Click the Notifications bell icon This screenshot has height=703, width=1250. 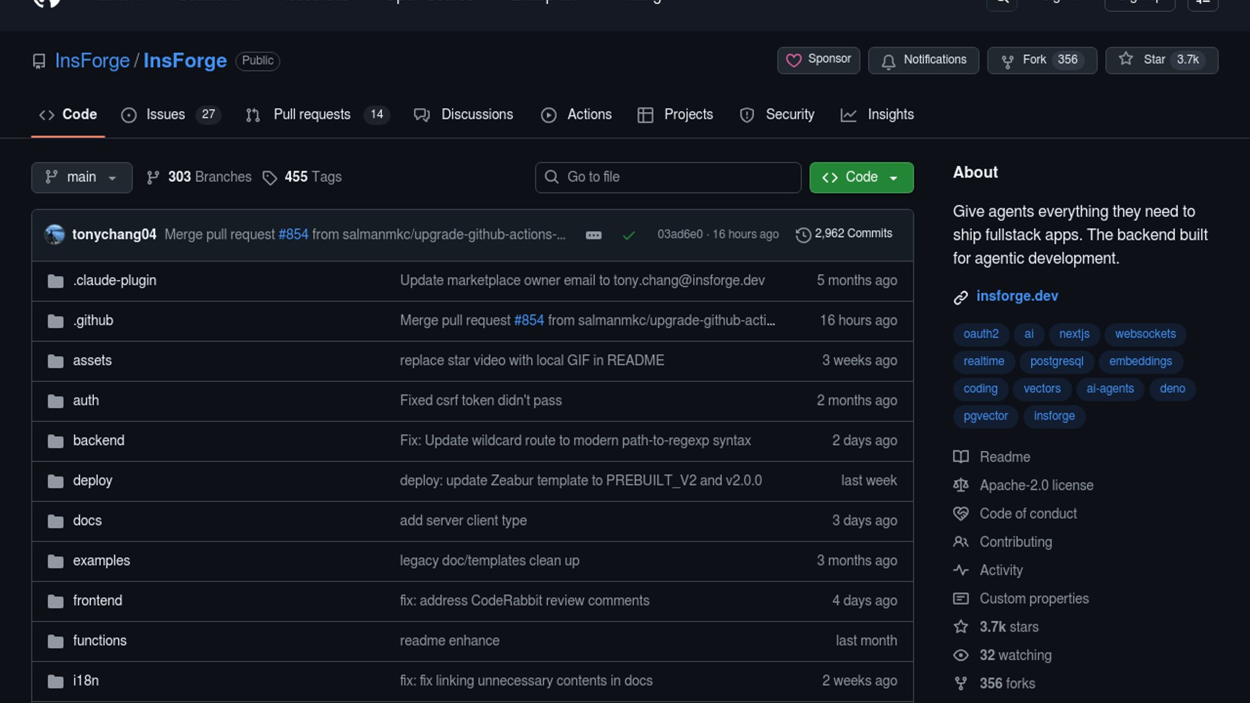point(888,61)
